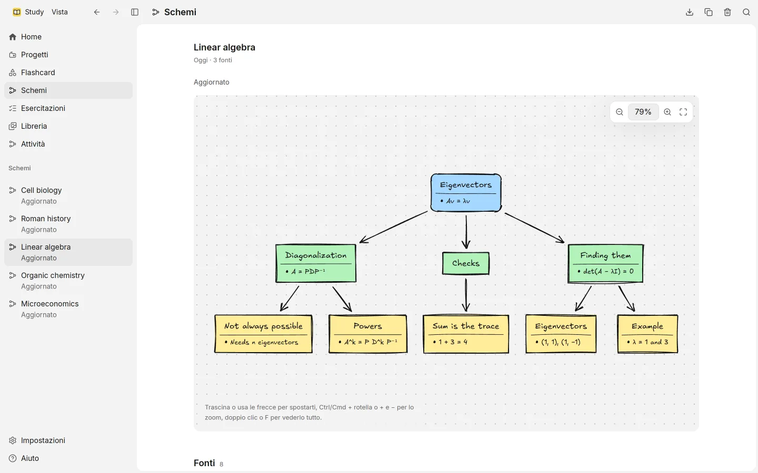Open the Vista menu

tap(59, 12)
